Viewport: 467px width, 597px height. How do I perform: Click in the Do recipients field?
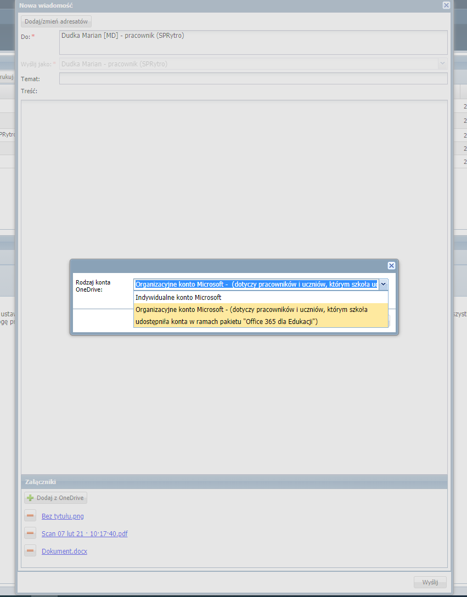coord(253,42)
